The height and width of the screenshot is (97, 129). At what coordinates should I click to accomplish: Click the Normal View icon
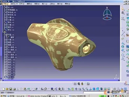90,89
